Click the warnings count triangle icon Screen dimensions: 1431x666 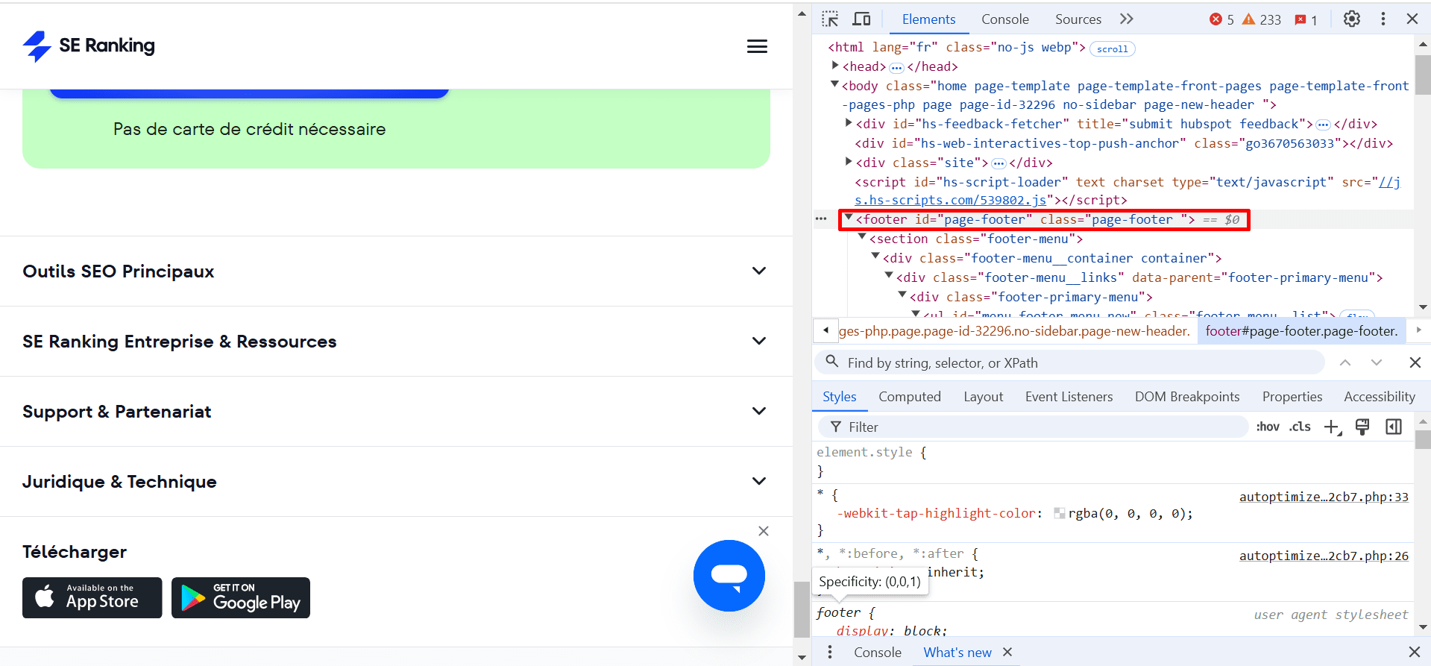(x=1248, y=19)
